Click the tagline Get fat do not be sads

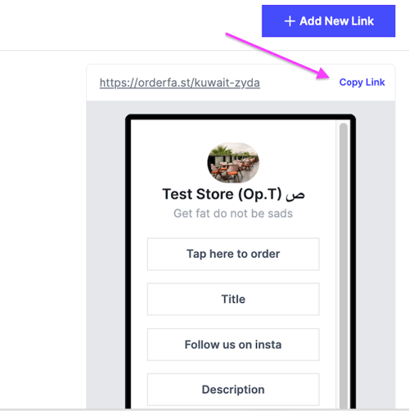point(233,214)
